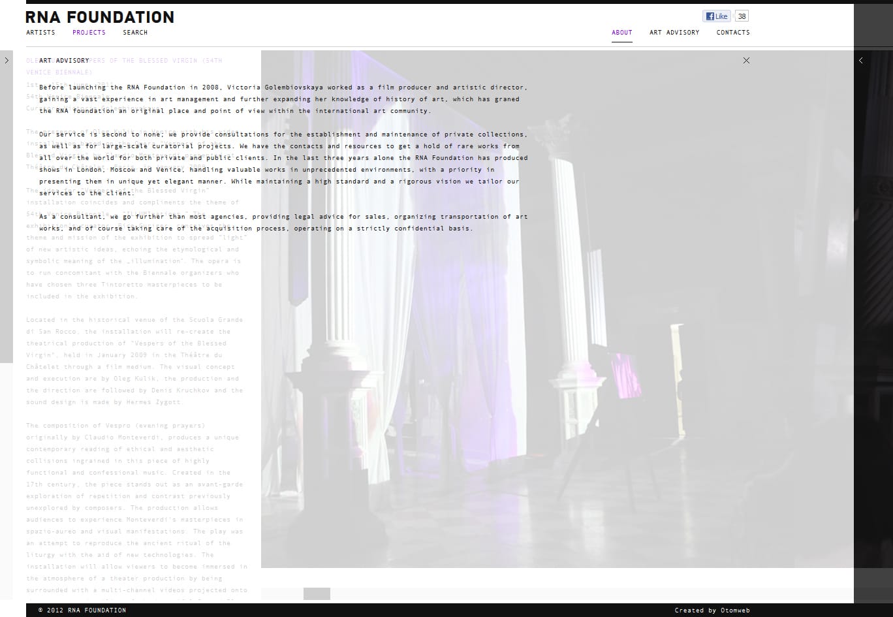Click the paragraph starting "As a consultant, we go further"
The image size is (893, 617).
pyautogui.click(x=283, y=223)
